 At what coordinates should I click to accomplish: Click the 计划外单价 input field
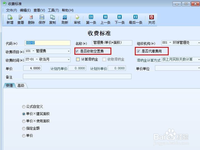pos(117,68)
